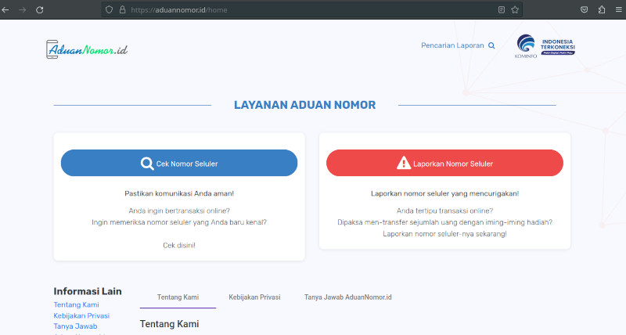Toggle reader view icon in address bar
626x335 pixels.
pyautogui.click(x=502, y=9)
